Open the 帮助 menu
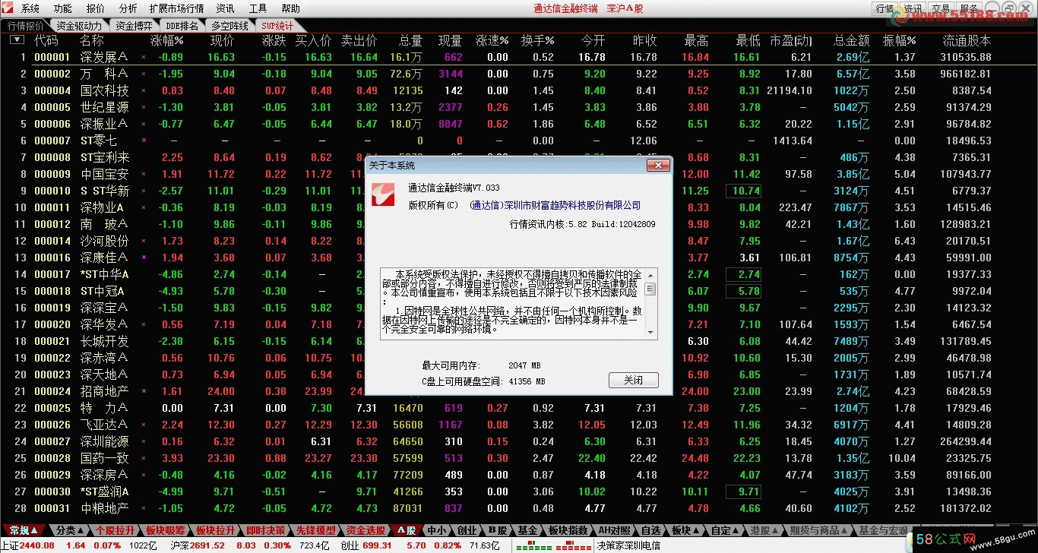Viewport: 1038px width, 553px height. point(291,8)
